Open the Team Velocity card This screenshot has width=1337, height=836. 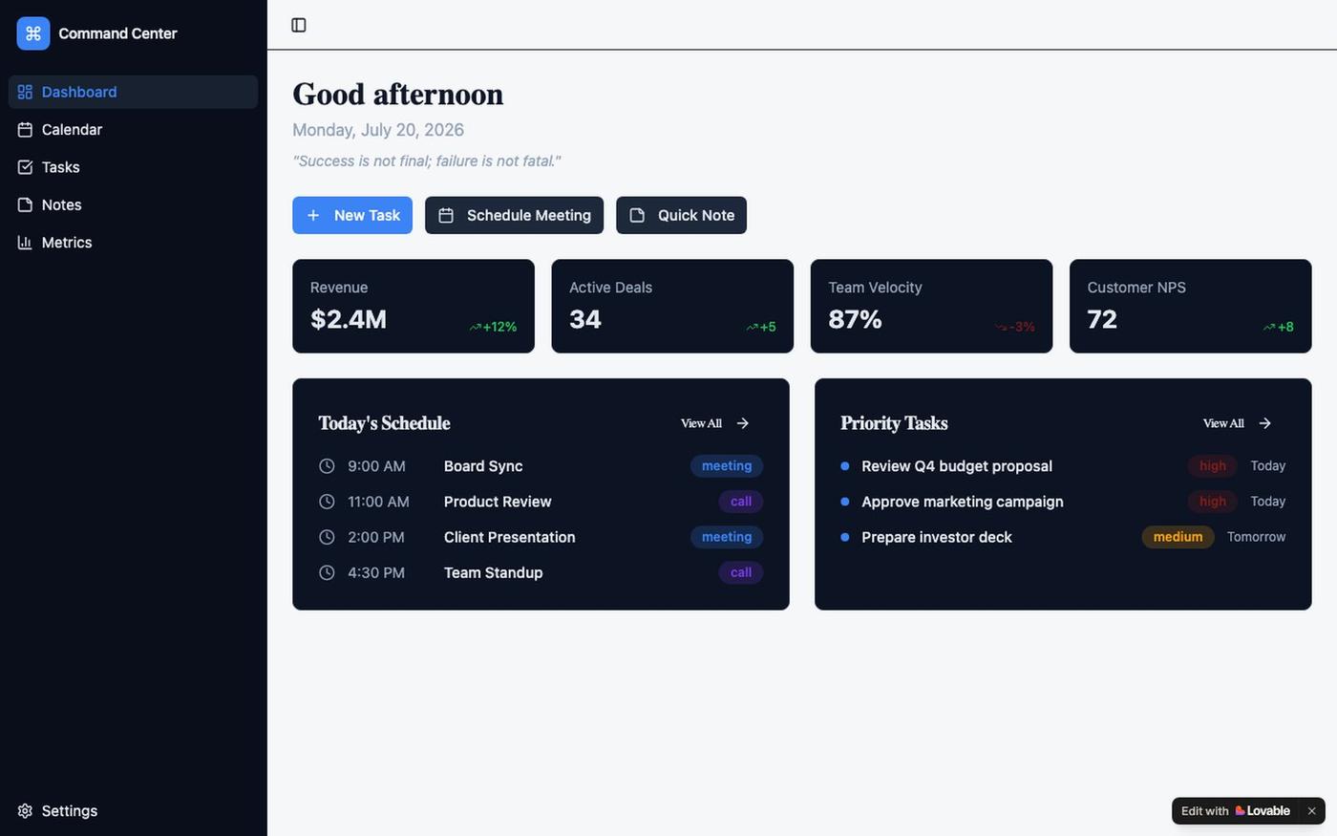[x=931, y=306]
